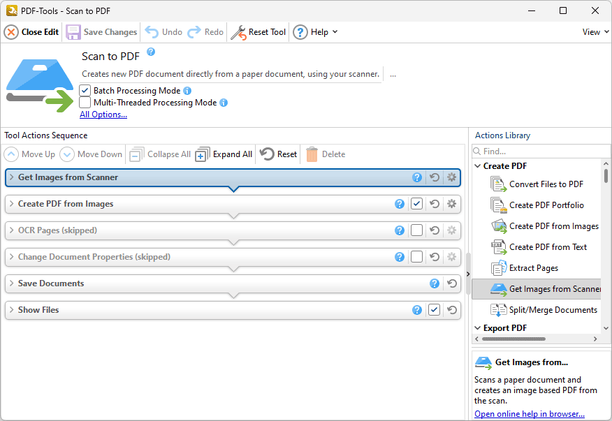Viewport: 612px width, 421px height.
Task: Click the Actions Library vertical scrollbar
Action: (606, 175)
